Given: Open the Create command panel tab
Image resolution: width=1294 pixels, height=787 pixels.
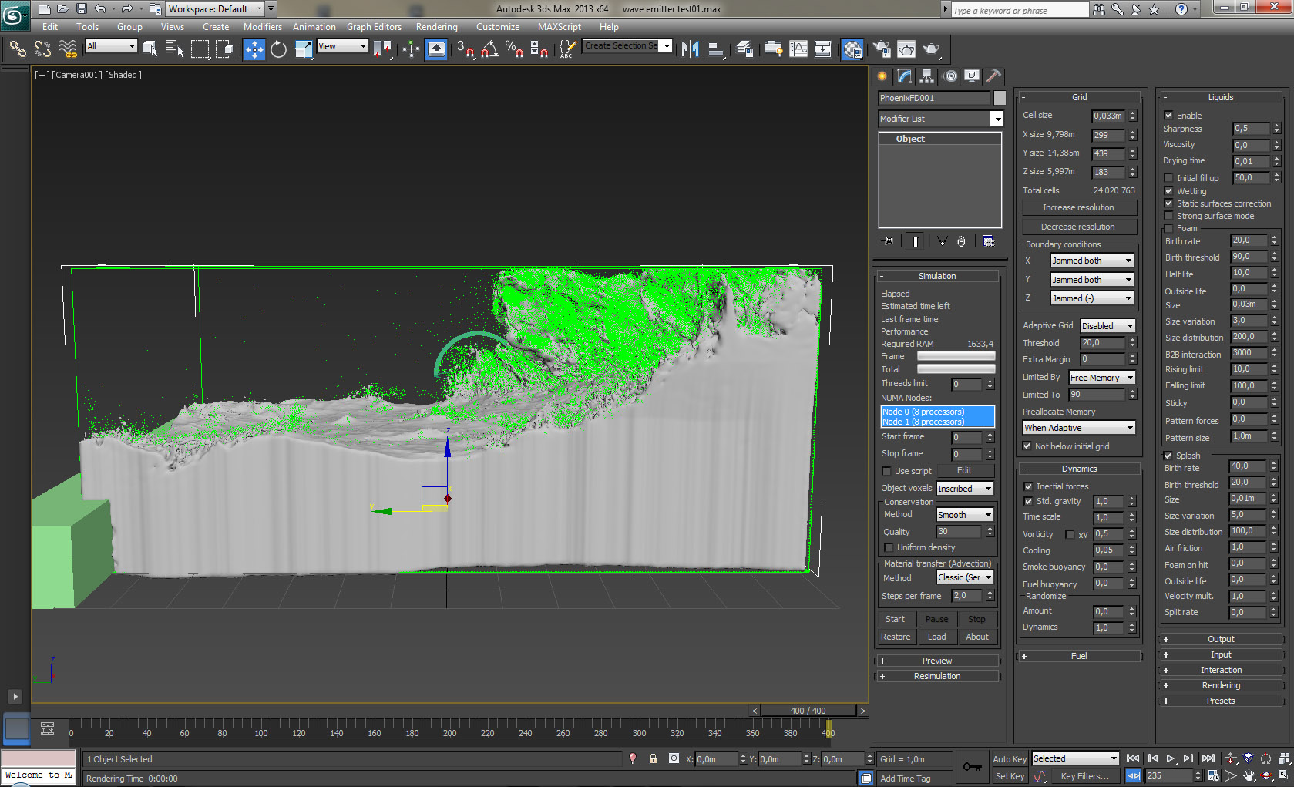Looking at the screenshot, I should coord(882,76).
